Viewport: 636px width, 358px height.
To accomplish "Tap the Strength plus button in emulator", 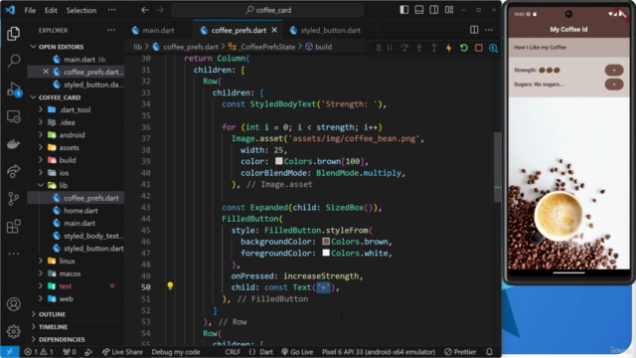I will click(614, 71).
